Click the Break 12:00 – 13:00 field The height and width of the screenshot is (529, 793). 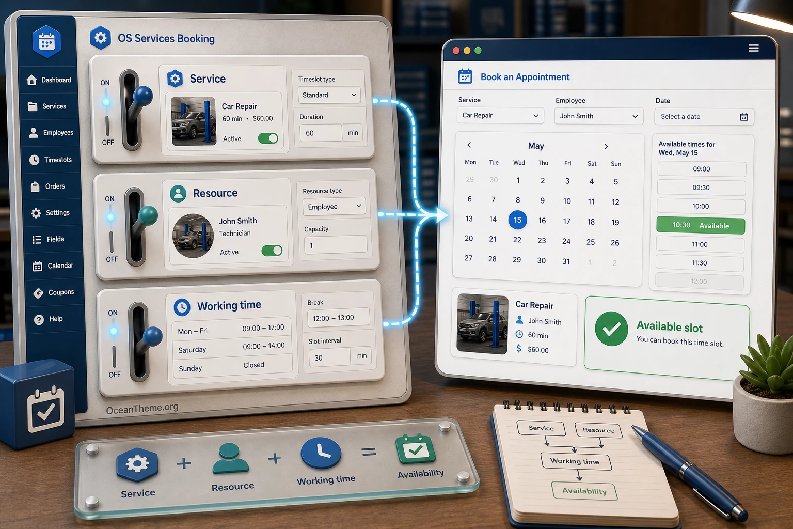[339, 318]
